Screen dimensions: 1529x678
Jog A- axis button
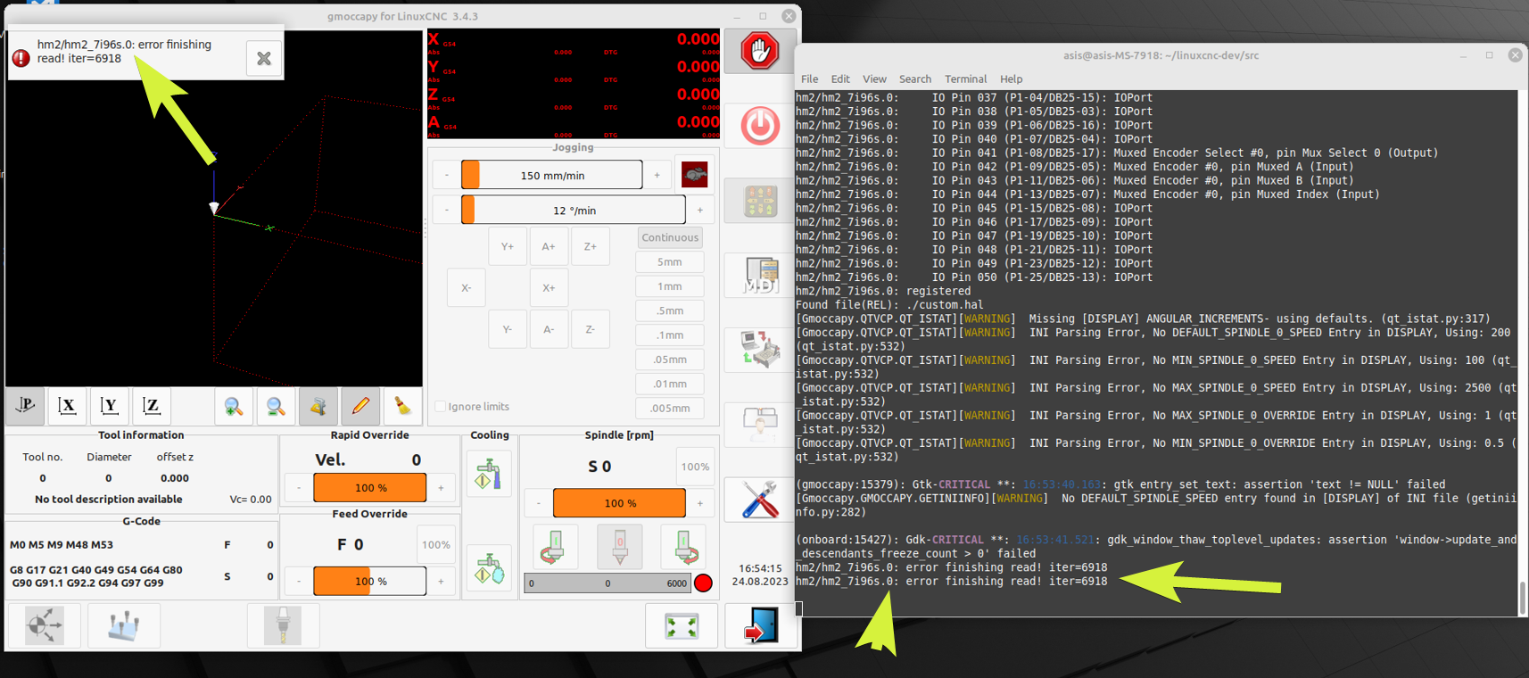pos(549,329)
